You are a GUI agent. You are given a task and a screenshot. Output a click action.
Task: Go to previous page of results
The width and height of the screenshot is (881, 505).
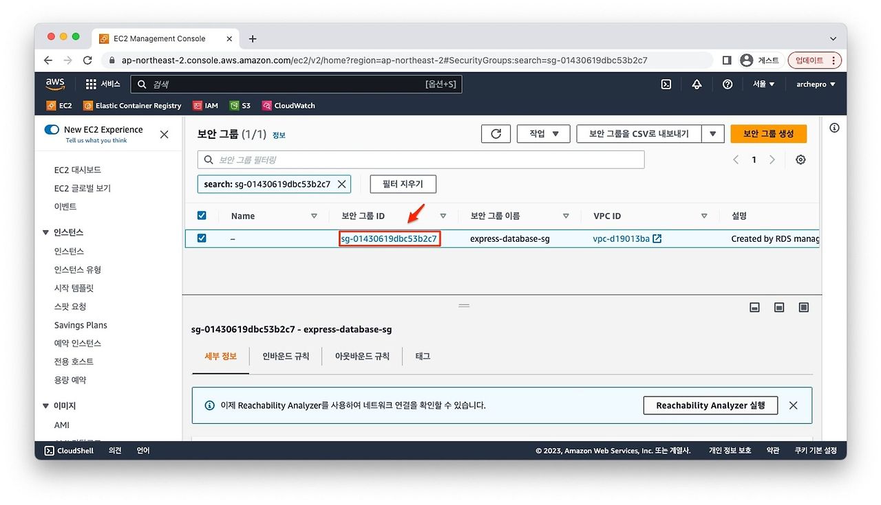tap(736, 159)
